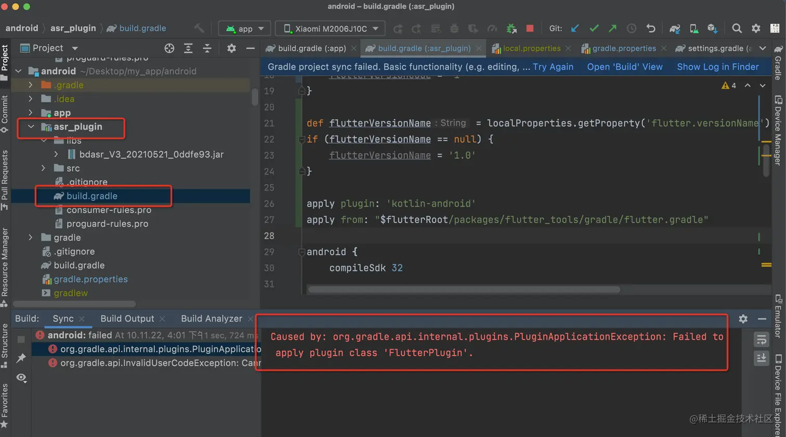Expand the app folder in project tree
786x437 pixels.
31,113
